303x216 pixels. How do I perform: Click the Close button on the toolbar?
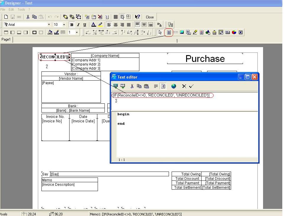tap(149, 17)
